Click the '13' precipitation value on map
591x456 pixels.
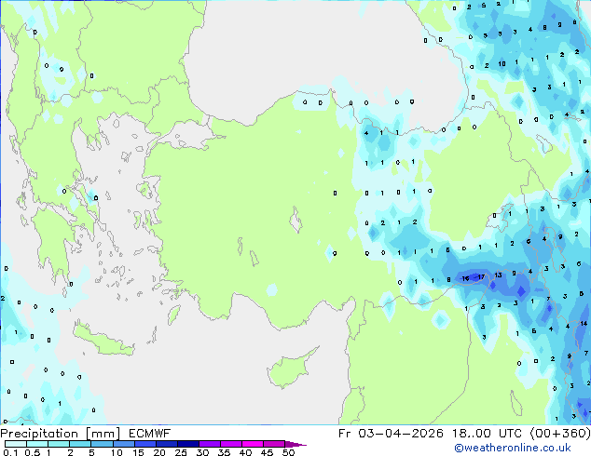(x=498, y=275)
